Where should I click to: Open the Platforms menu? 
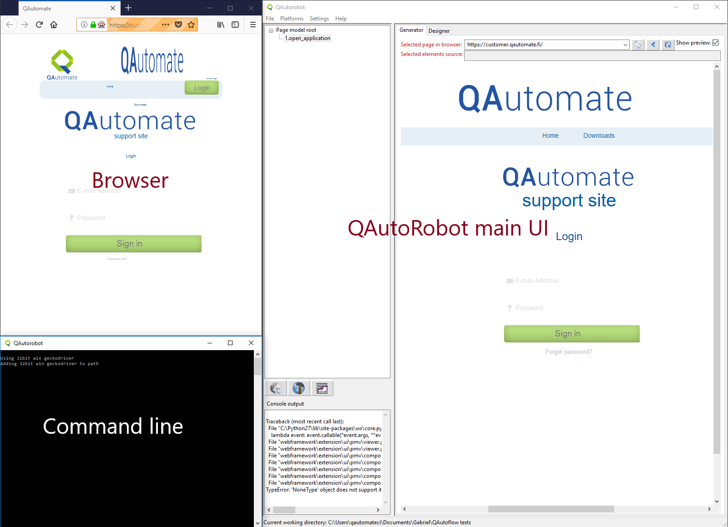292,19
